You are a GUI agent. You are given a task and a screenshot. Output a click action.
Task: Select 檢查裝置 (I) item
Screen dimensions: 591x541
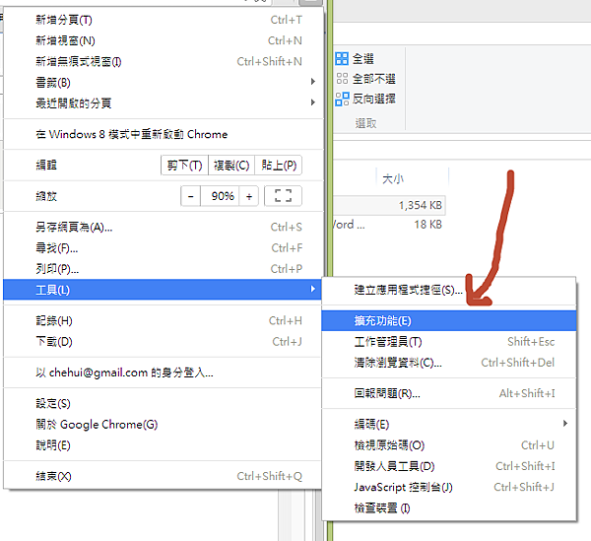pos(449,508)
